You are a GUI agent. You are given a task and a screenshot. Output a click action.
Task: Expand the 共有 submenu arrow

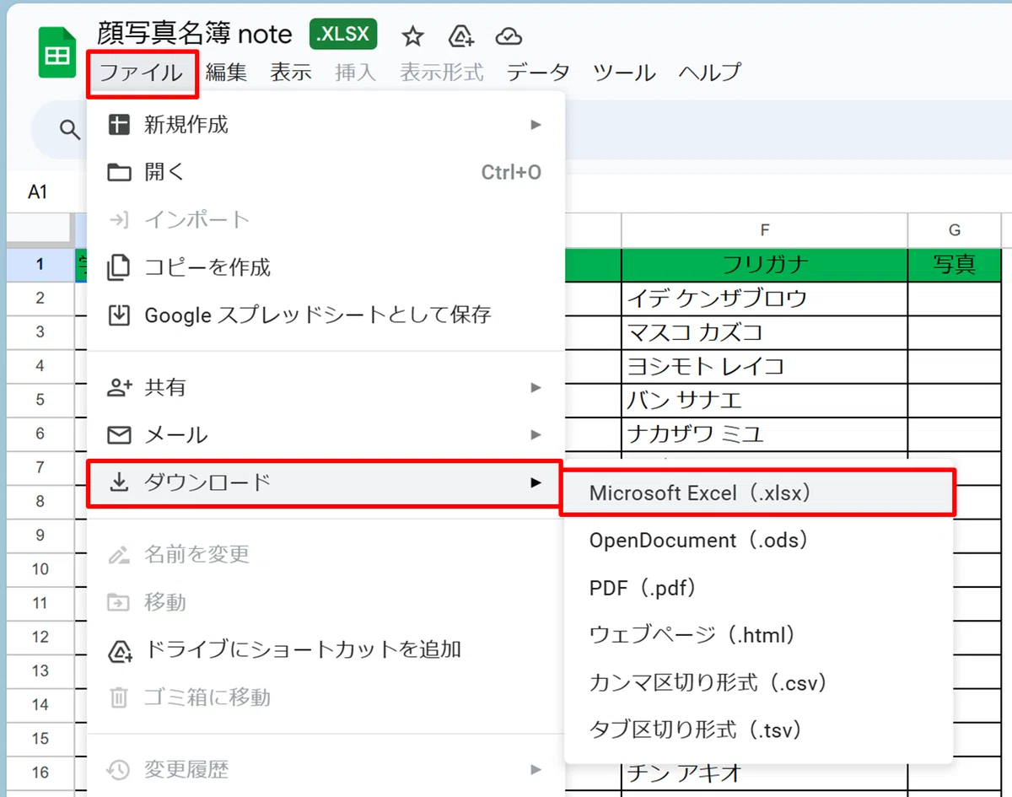point(536,387)
